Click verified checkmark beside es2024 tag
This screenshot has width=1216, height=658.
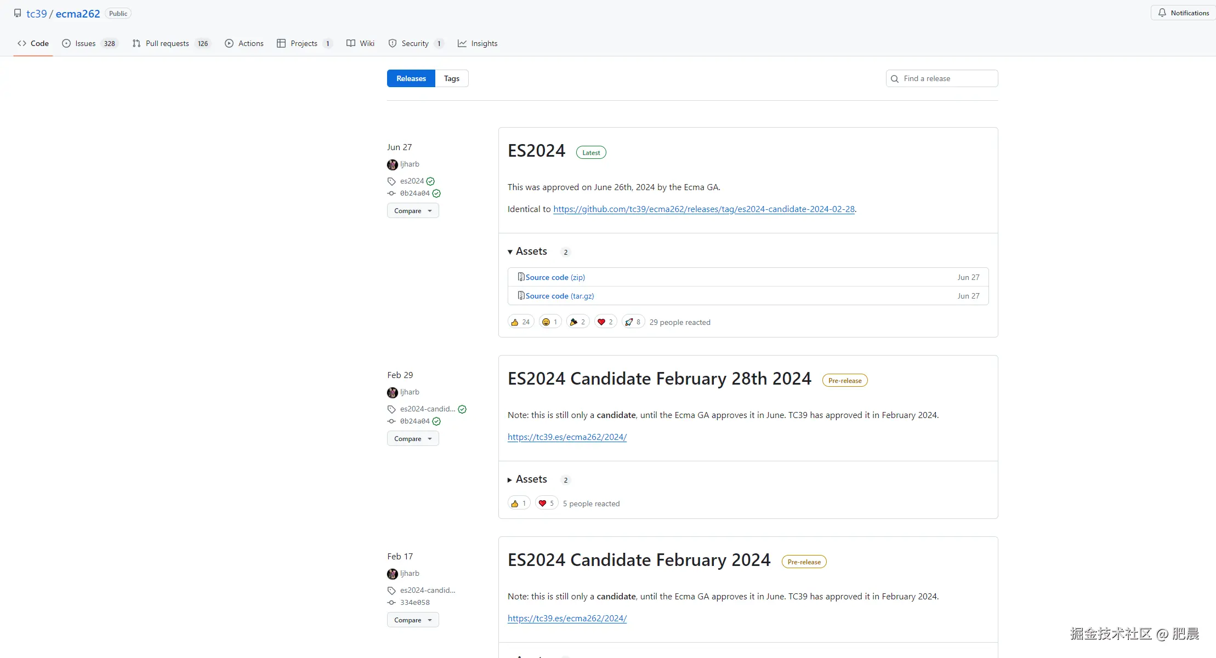(x=430, y=181)
